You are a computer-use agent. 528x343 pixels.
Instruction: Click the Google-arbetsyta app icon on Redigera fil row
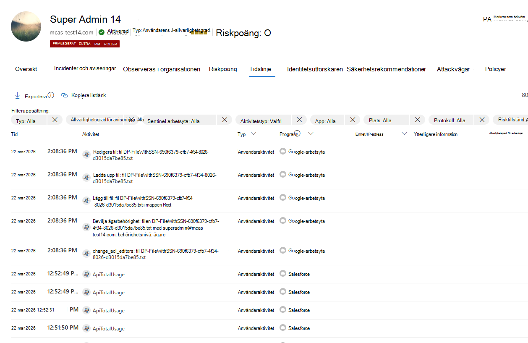click(x=283, y=152)
